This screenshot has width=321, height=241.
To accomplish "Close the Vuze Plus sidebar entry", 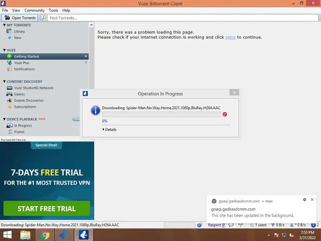I will [86, 62].
